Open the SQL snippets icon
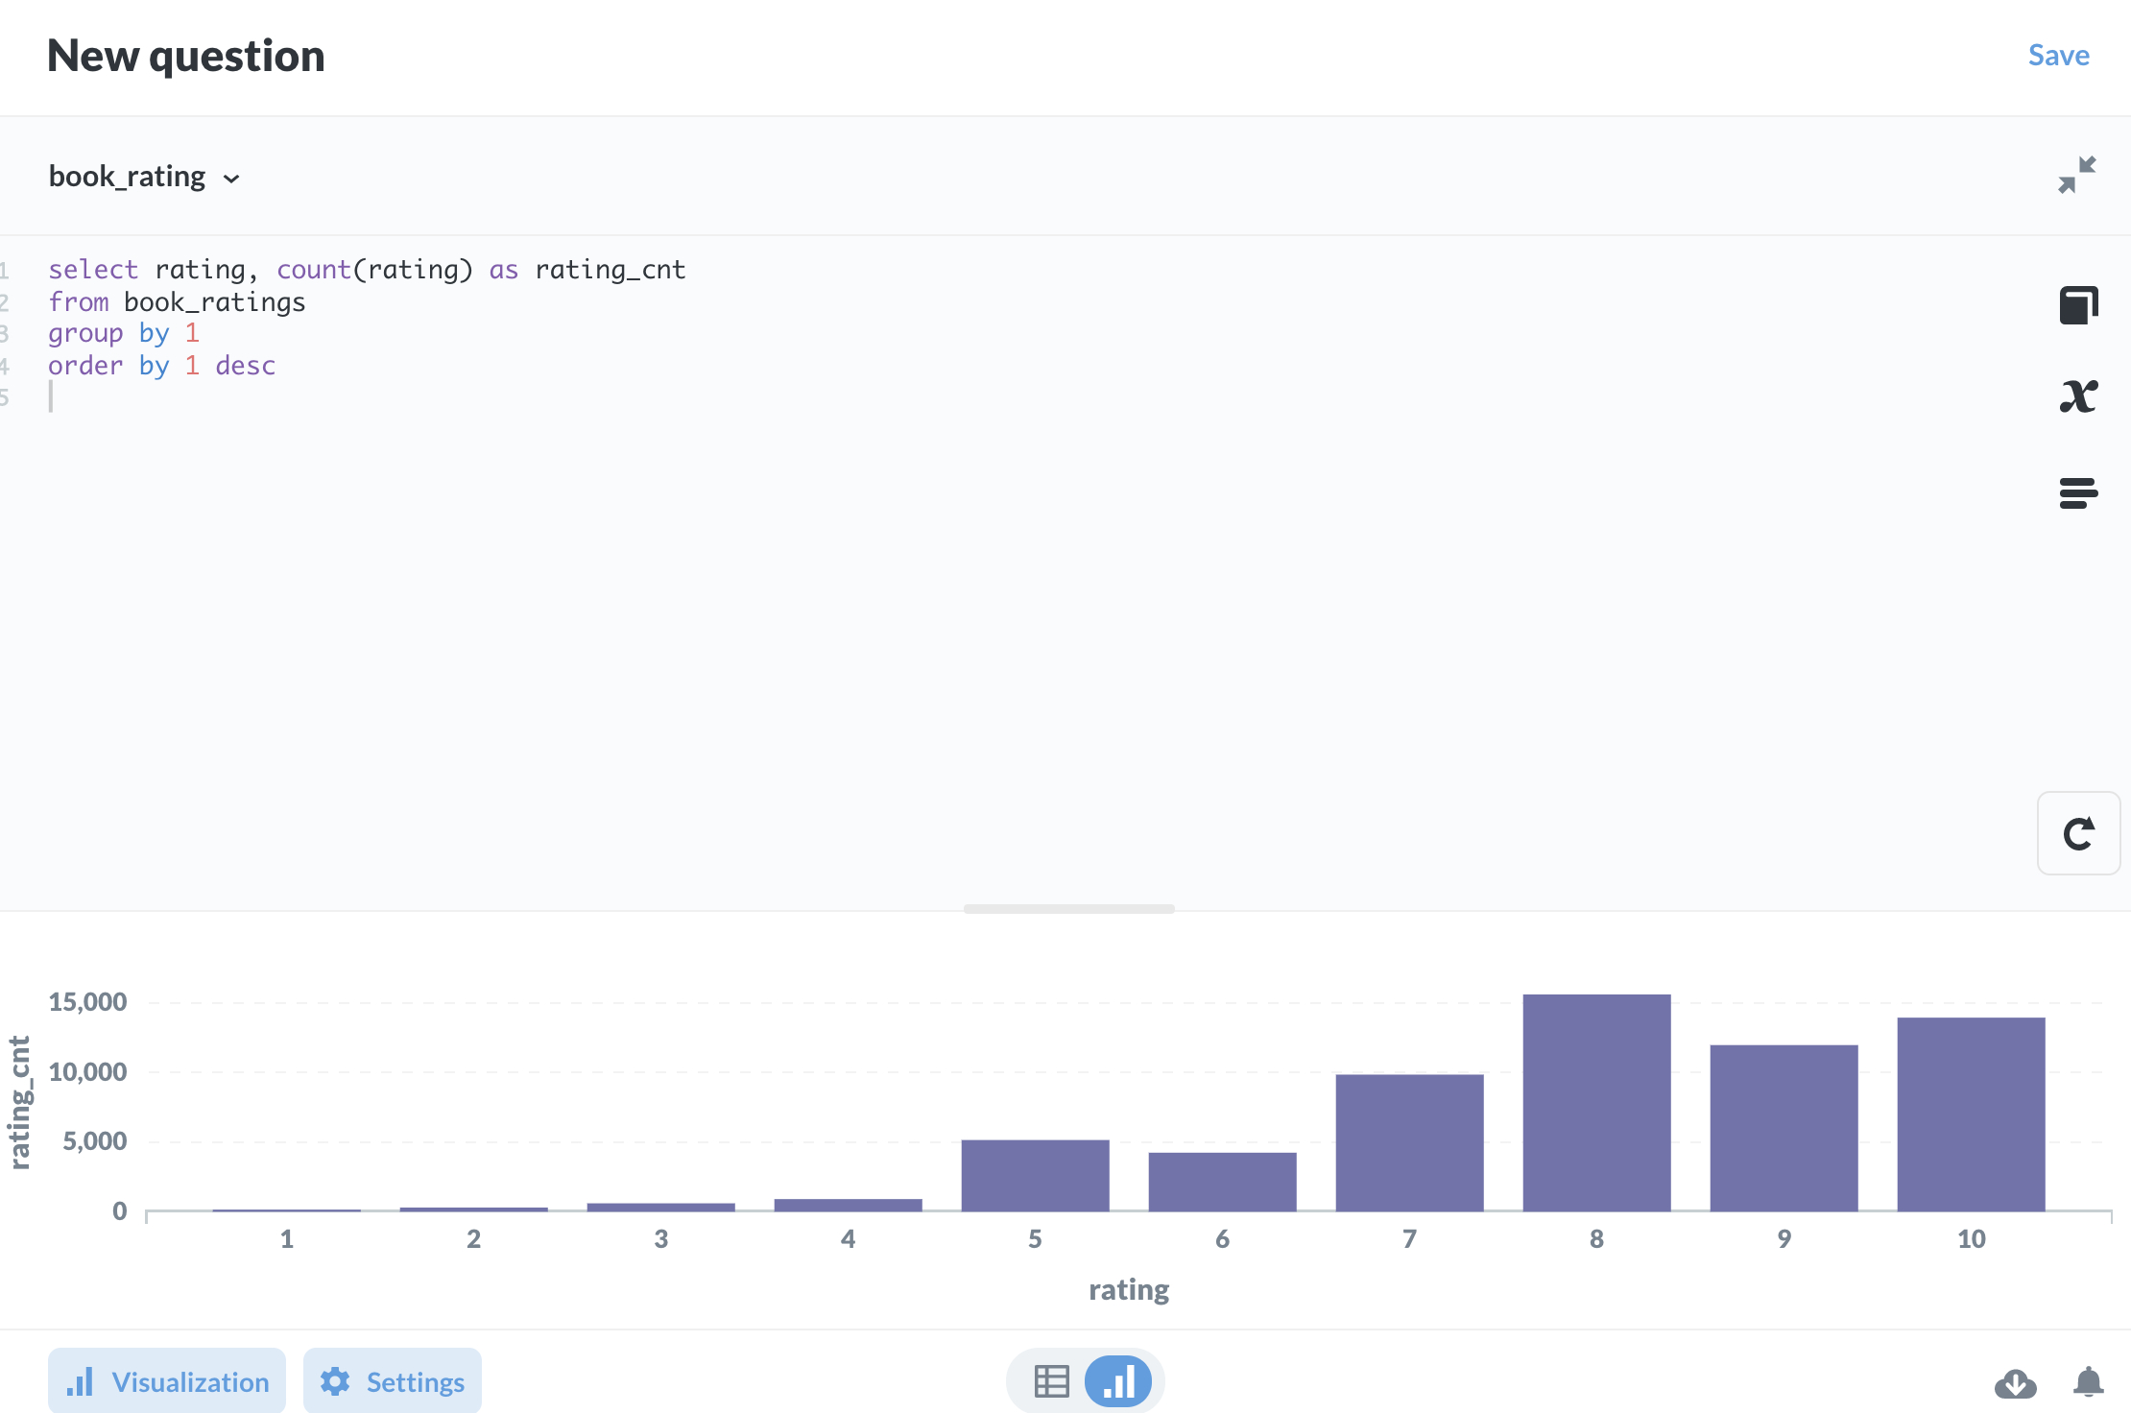 (x=2078, y=493)
